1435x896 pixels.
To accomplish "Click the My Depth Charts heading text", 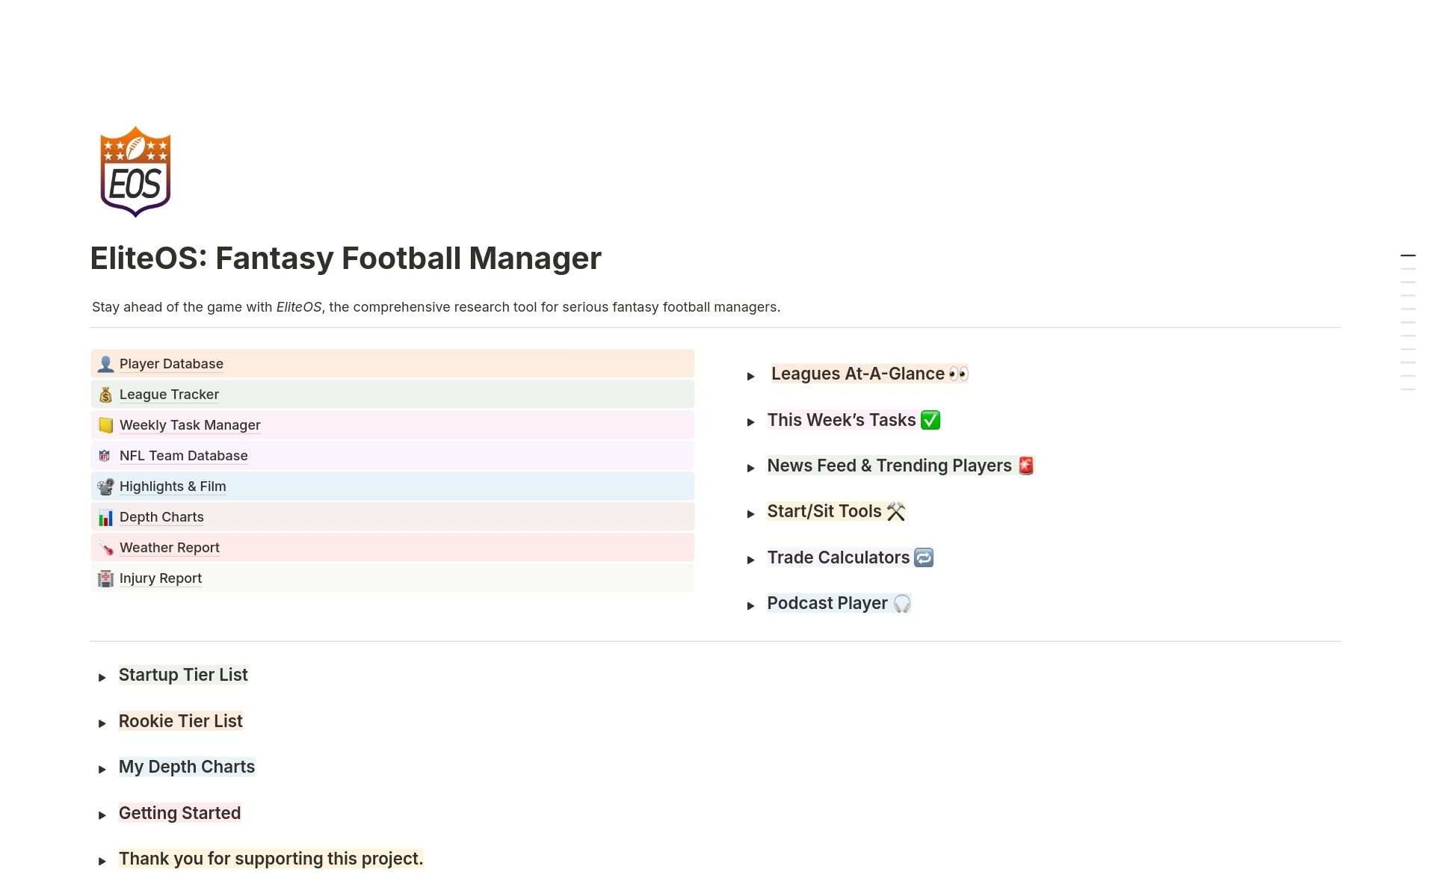I will [187, 767].
